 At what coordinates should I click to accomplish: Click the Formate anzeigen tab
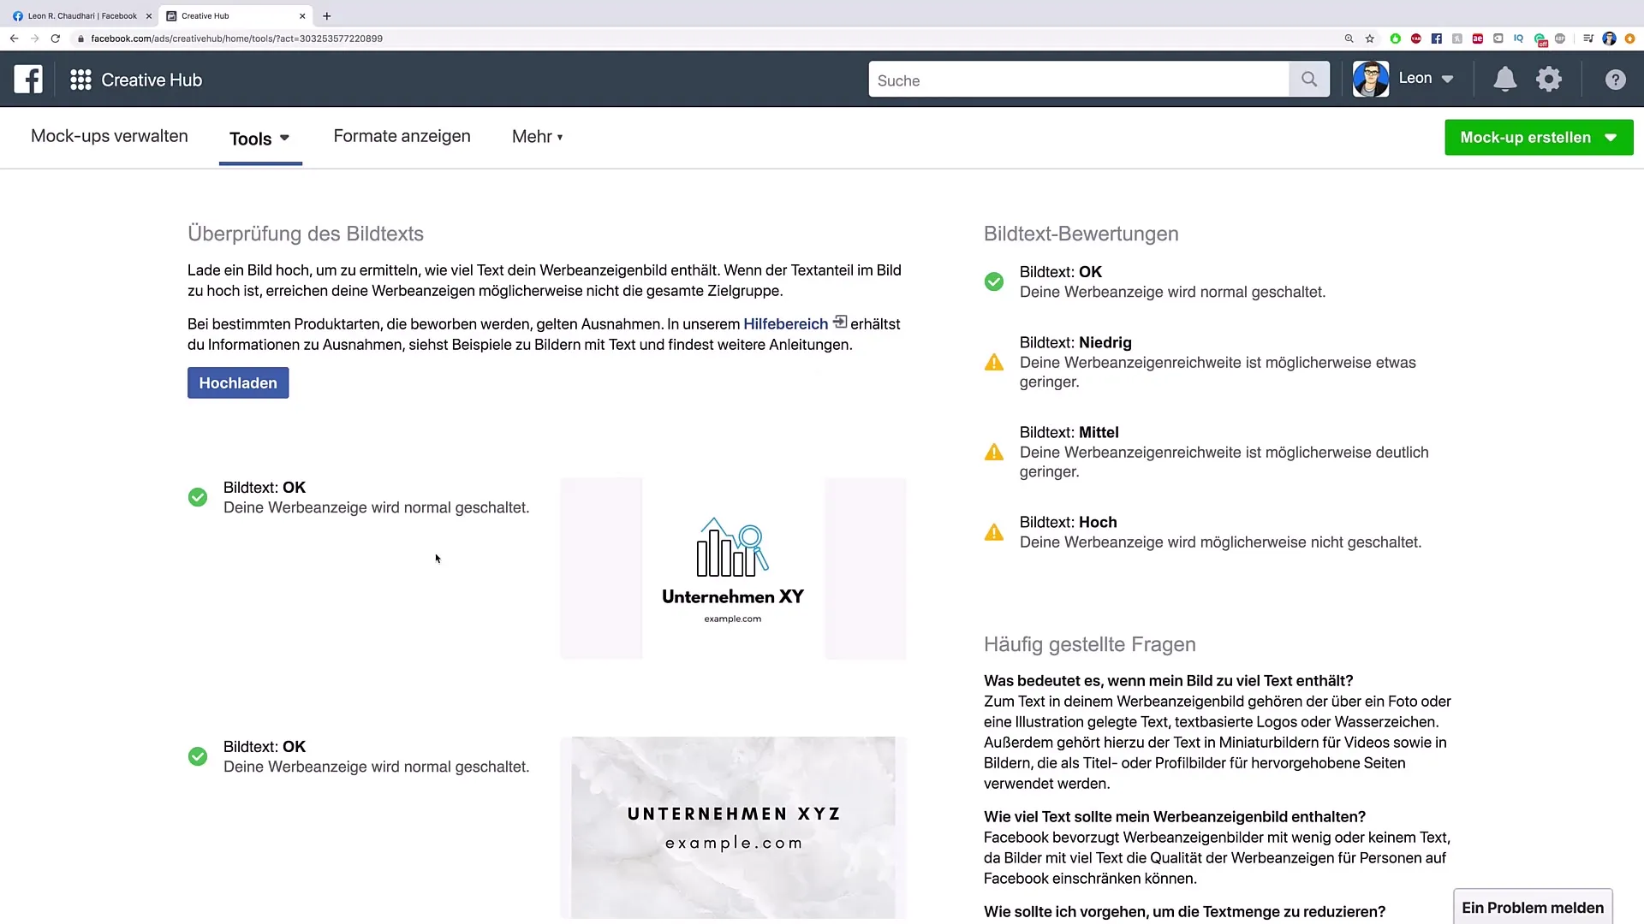point(402,137)
